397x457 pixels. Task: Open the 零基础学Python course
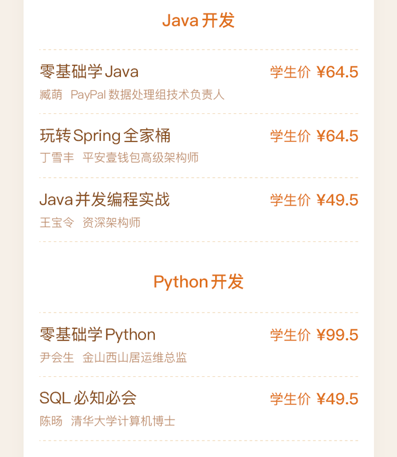coord(98,335)
